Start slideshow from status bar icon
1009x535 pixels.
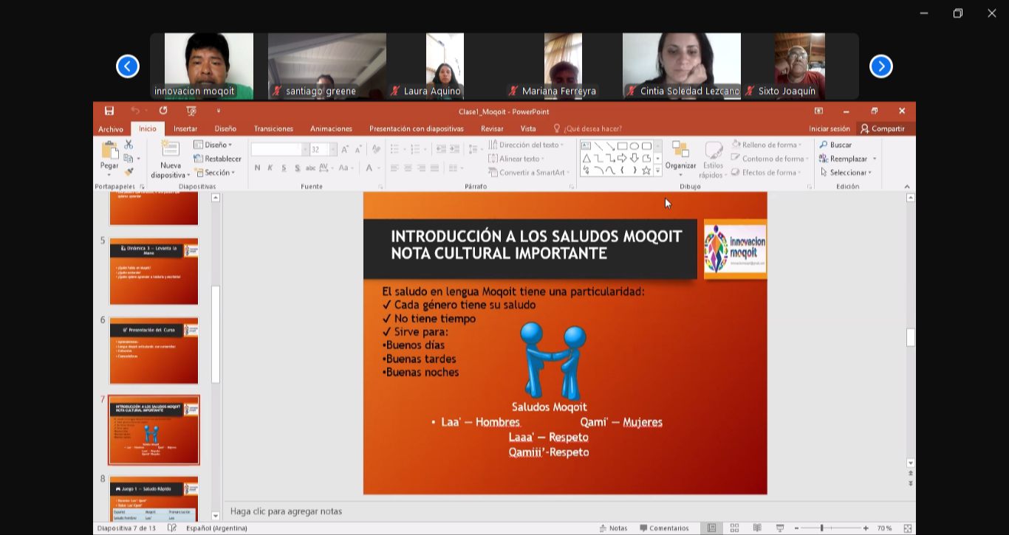coord(779,528)
